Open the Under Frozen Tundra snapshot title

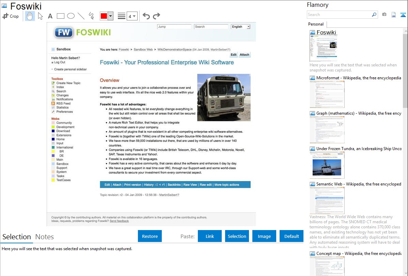click(359, 149)
